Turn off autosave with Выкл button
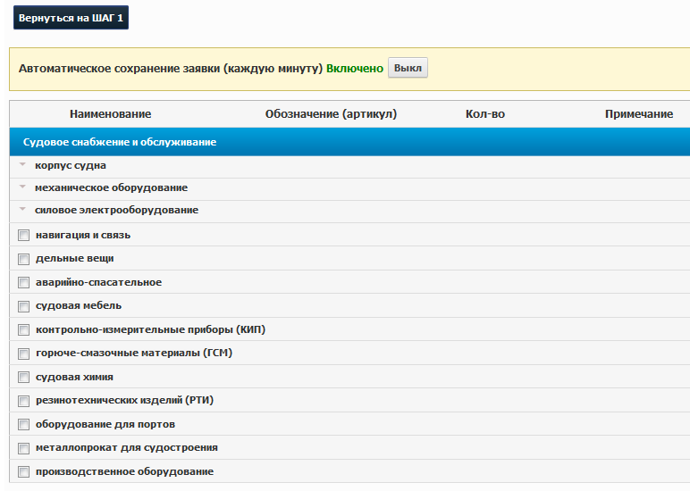690x491 pixels. (408, 68)
